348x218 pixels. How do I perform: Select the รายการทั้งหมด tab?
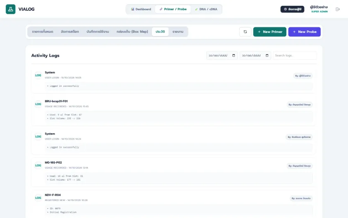(x=43, y=32)
